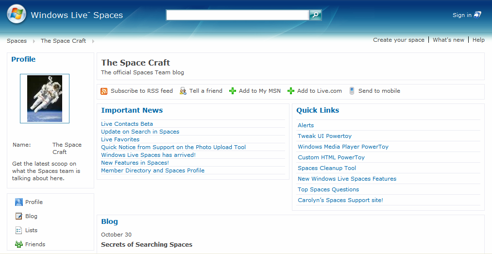492x254 pixels.
Task: Click the Sign in arrow icon
Action: (x=477, y=15)
